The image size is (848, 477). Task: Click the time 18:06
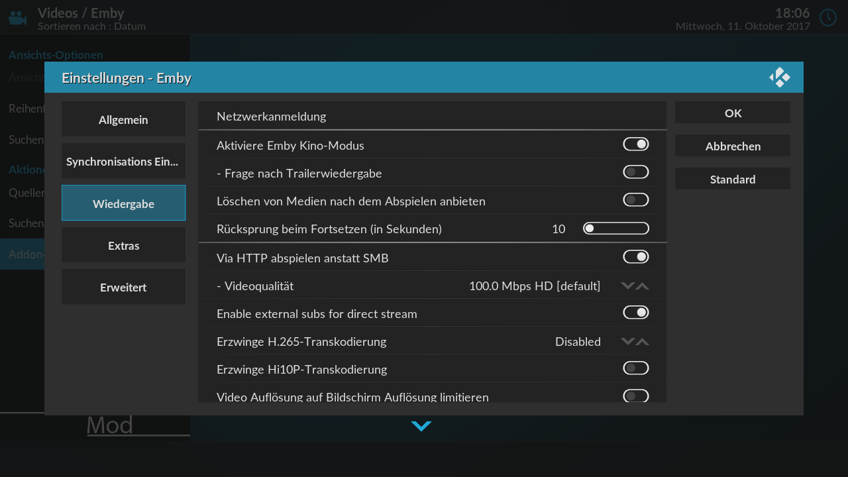click(x=792, y=13)
